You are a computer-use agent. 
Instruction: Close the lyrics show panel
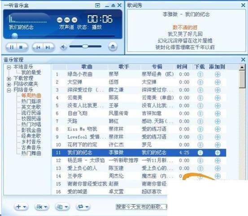coord(243,5)
